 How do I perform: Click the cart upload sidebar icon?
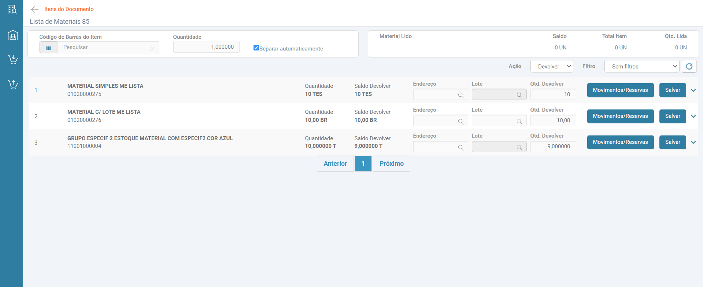pos(13,85)
